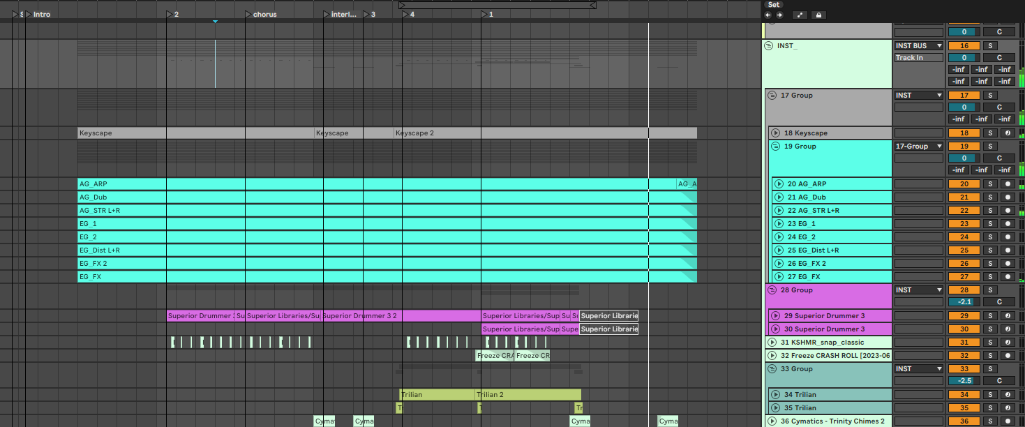Click the play icon on 24 EG_2 track
1025x427 pixels.
779,237
